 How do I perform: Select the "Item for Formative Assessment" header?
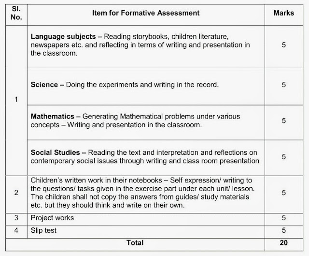pos(146,14)
